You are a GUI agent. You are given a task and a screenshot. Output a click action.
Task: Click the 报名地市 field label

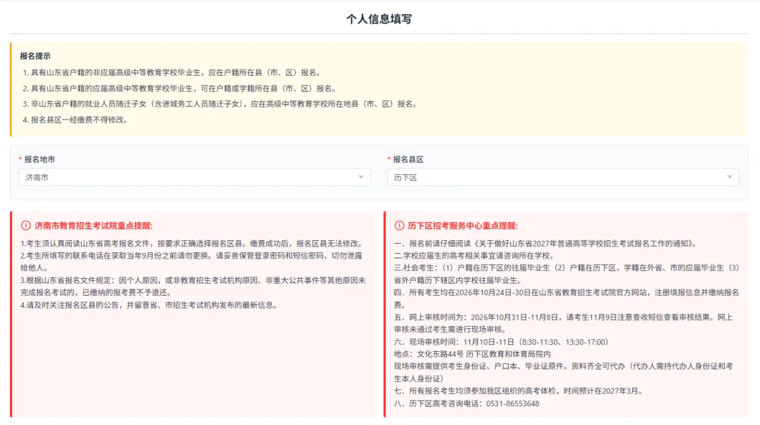[39, 159]
